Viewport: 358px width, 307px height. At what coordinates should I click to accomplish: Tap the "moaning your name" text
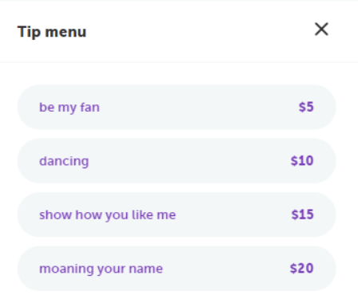[x=101, y=269]
